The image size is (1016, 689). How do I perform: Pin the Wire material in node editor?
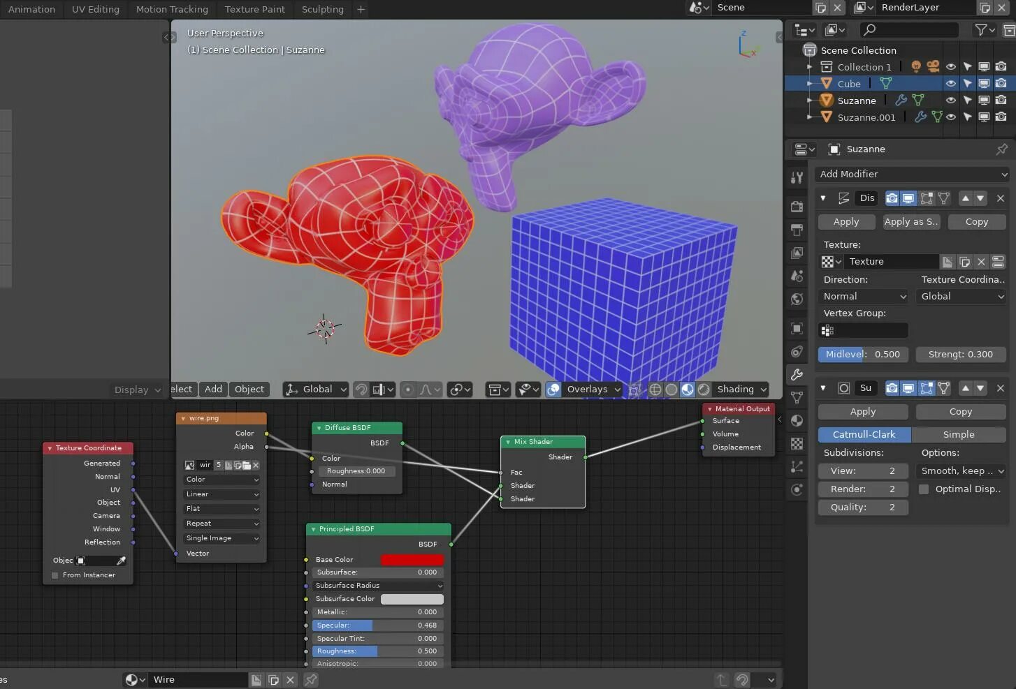pyautogui.click(x=311, y=679)
